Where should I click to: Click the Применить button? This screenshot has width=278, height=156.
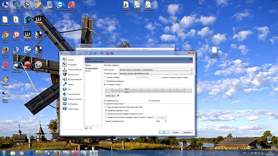187,132
